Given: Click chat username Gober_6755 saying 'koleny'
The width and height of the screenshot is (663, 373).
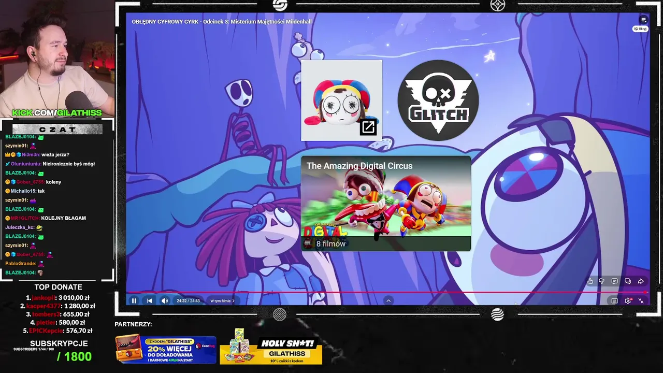Looking at the screenshot, I should pyautogui.click(x=30, y=182).
